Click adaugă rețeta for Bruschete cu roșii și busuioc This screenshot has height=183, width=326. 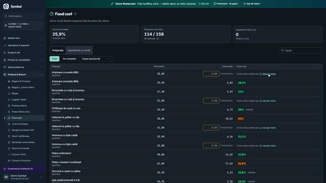pyautogui.click(x=268, y=101)
